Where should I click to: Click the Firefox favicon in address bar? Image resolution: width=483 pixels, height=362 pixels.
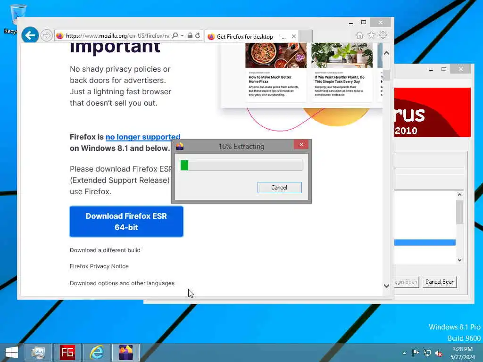coord(60,36)
